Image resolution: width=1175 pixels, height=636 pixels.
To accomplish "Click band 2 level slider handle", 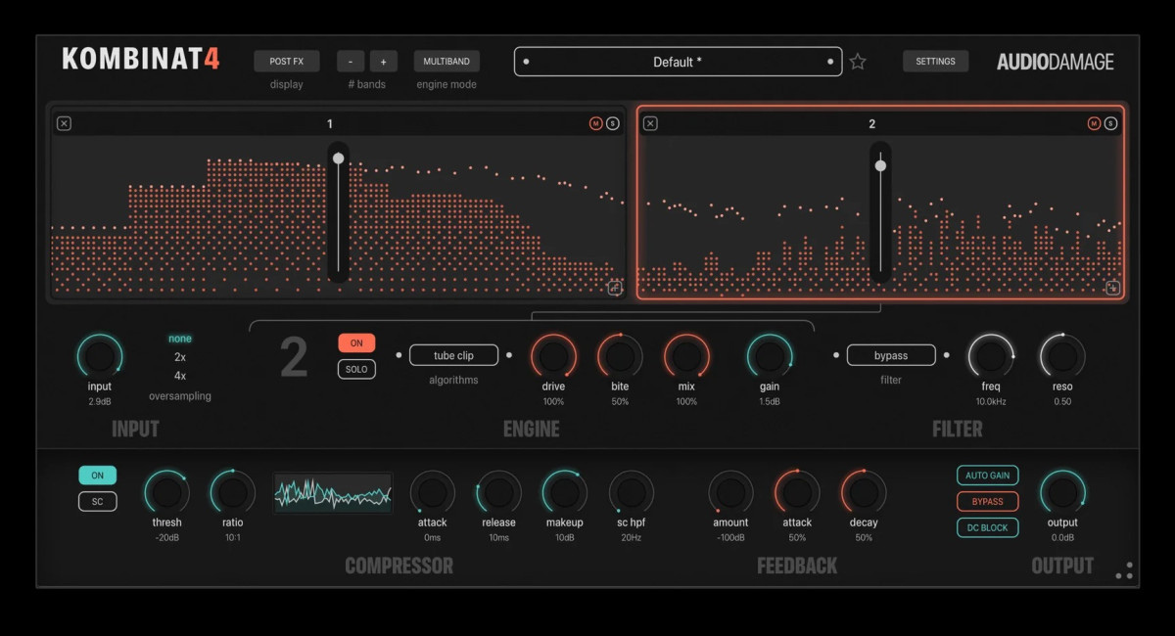I will (880, 165).
